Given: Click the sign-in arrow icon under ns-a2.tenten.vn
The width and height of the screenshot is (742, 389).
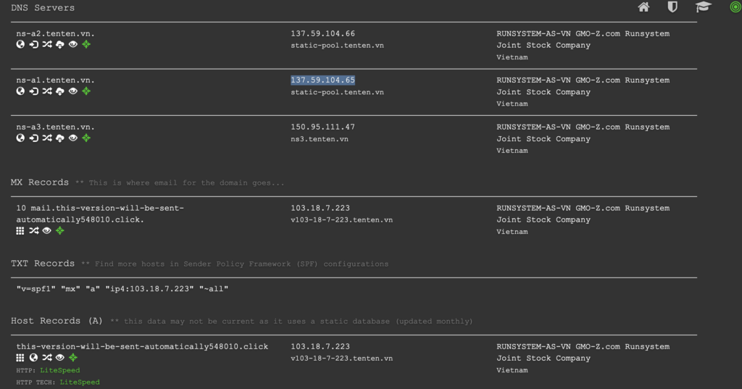Looking at the screenshot, I should [33, 44].
